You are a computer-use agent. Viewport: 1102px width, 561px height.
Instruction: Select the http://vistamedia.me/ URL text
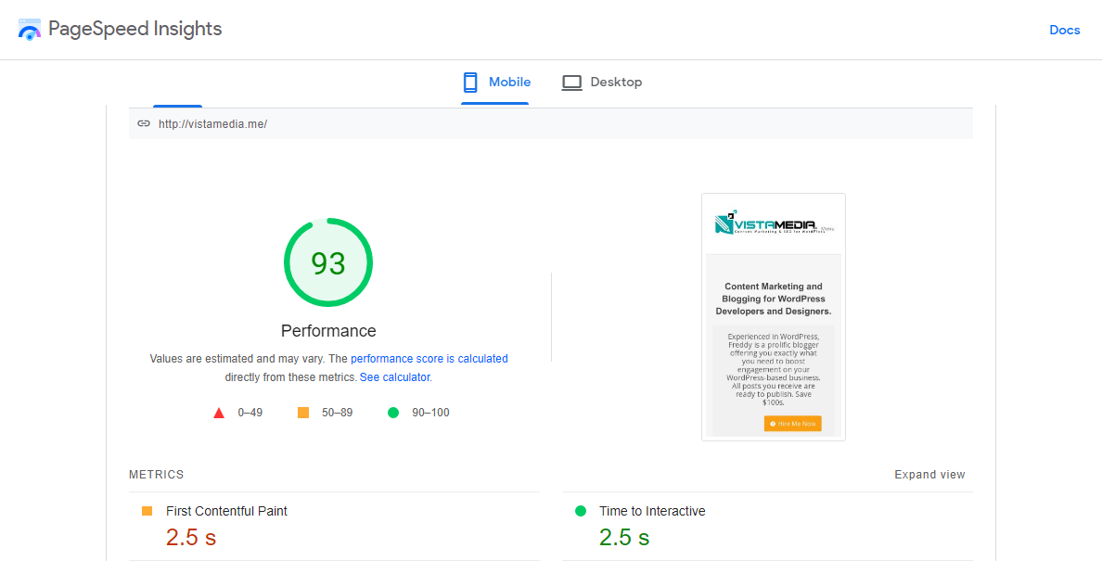click(212, 124)
